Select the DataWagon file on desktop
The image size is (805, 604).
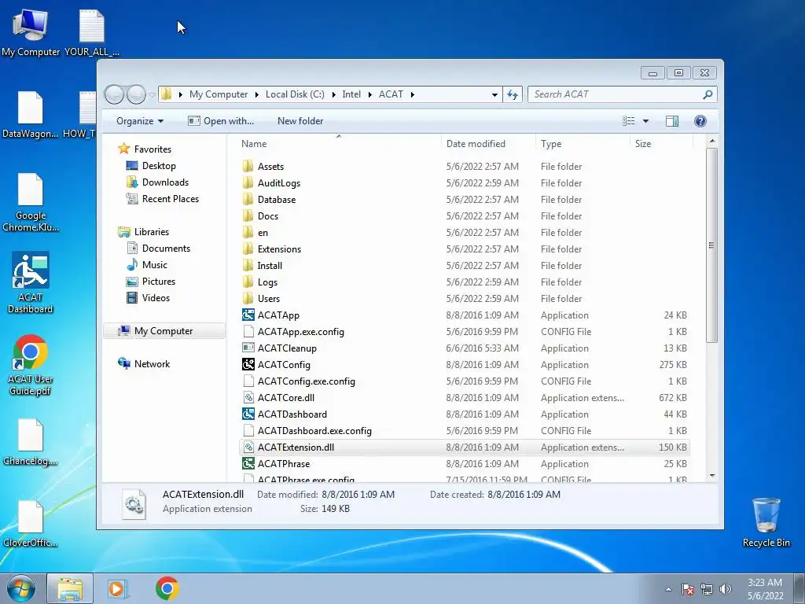(31, 114)
